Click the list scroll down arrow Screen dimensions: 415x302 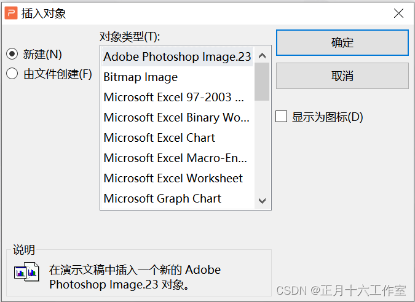tap(262, 201)
